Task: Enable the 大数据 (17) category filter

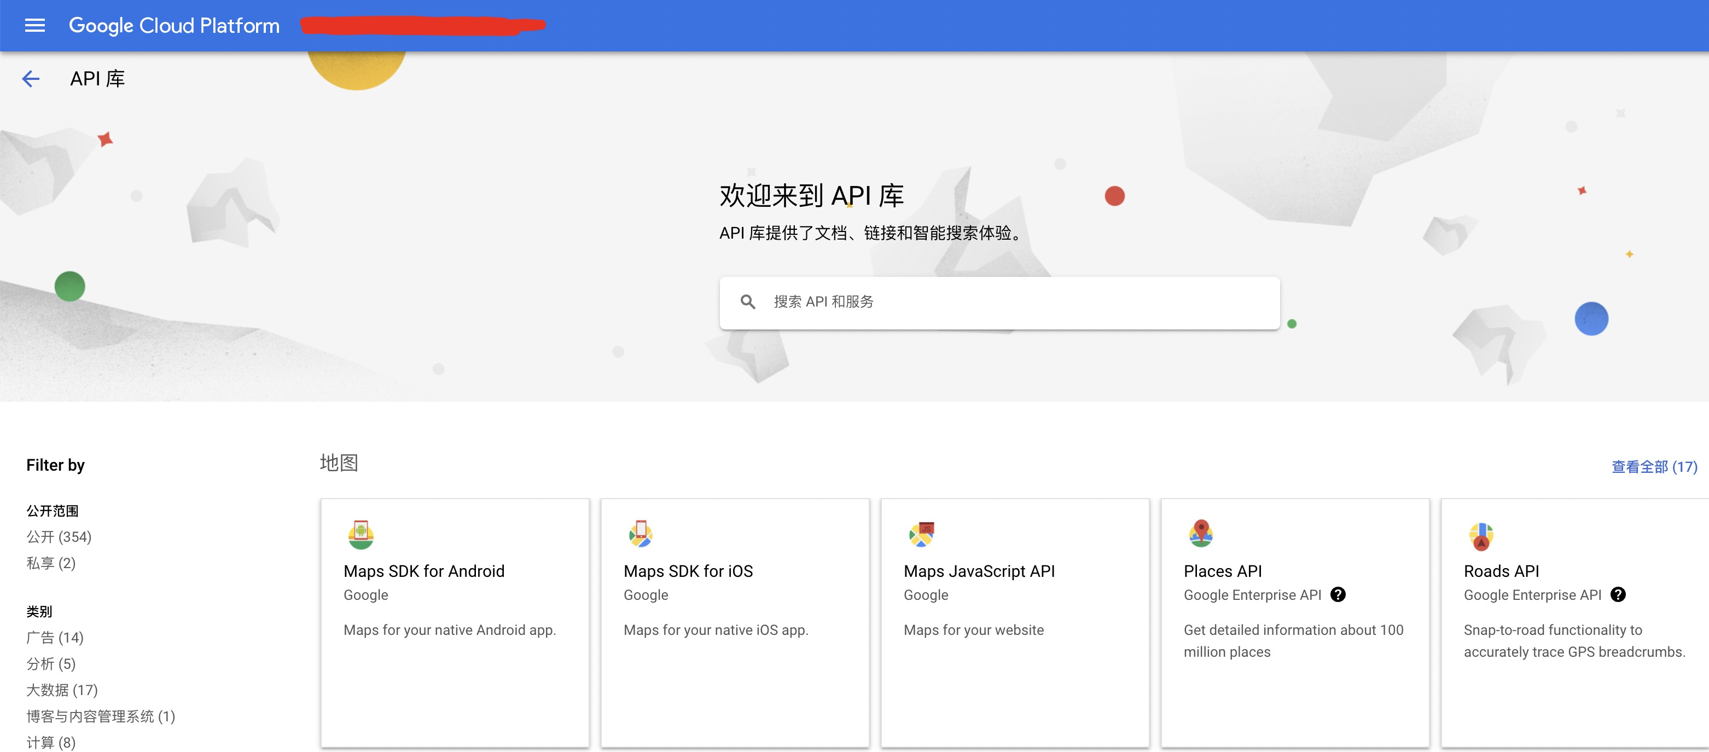Action: pos(61,690)
